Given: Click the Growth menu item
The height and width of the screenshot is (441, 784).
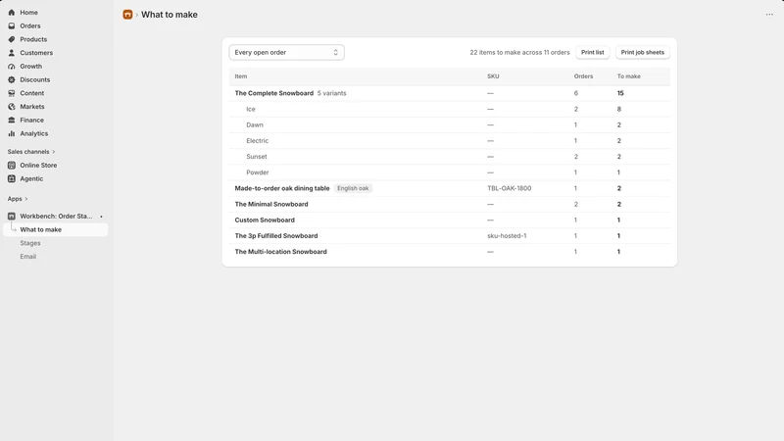Looking at the screenshot, I should coord(31,67).
